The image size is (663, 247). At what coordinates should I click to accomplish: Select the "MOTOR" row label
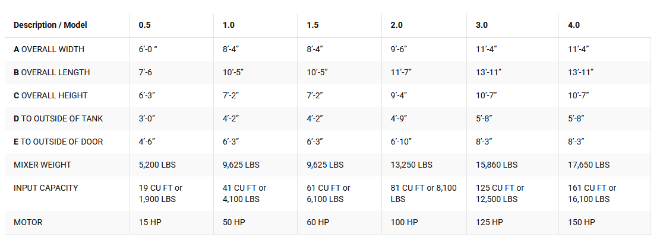point(28,222)
